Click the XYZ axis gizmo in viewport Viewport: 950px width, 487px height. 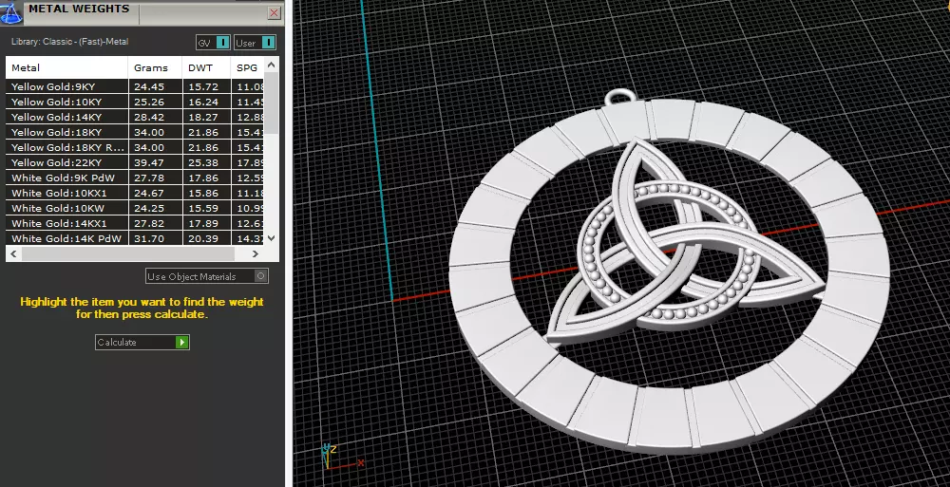(342, 458)
